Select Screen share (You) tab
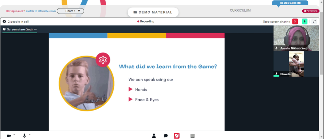The width and height of the screenshot is (324, 139). click(x=20, y=29)
